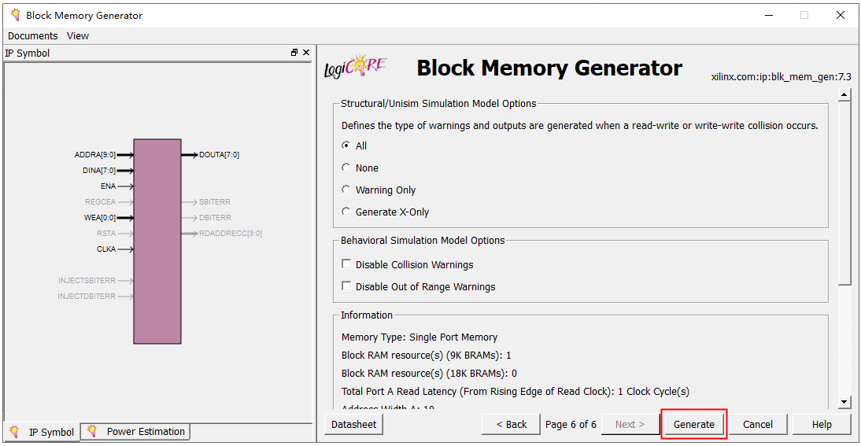861x446 pixels.
Task: Click the Block Memory Generator title bar icon
Action: coord(15,15)
